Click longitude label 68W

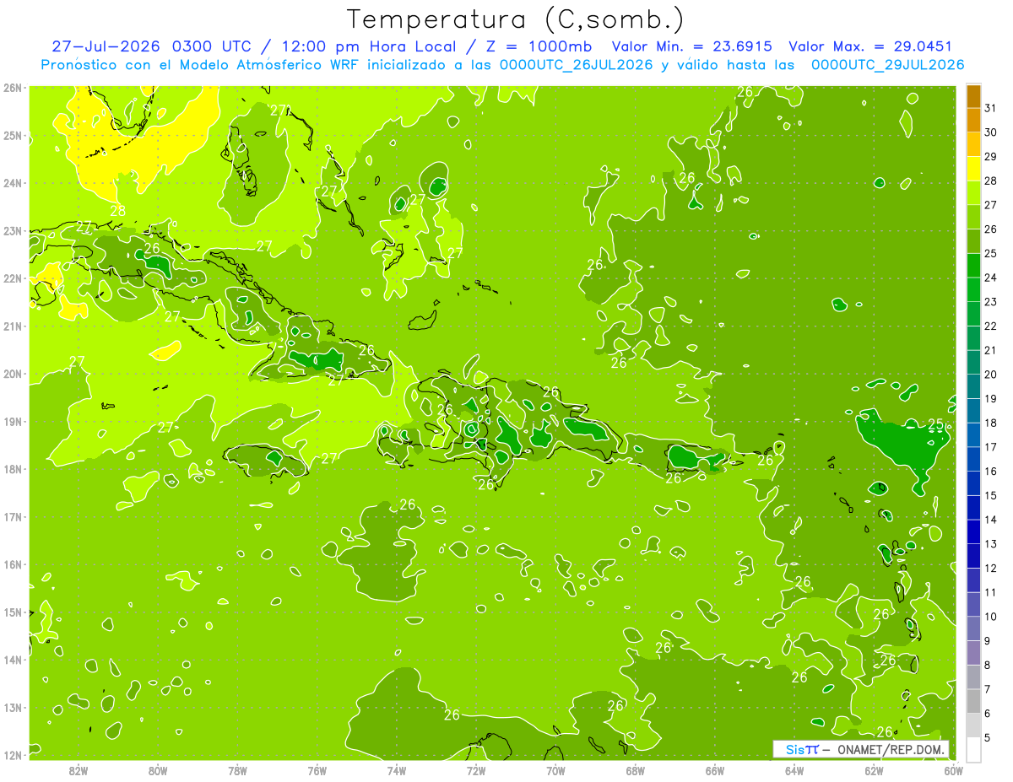636,769
